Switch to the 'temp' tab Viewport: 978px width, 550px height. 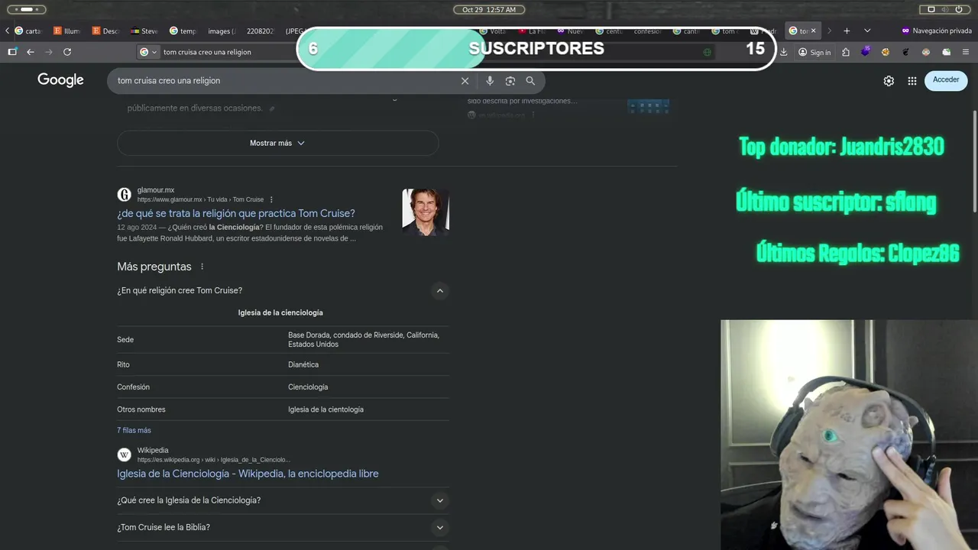183,31
